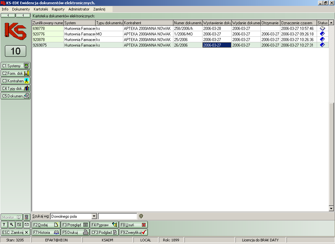The image size is (335, 244).
Task: Expand the Szukaj wg dropdown list
Action: [94, 216]
